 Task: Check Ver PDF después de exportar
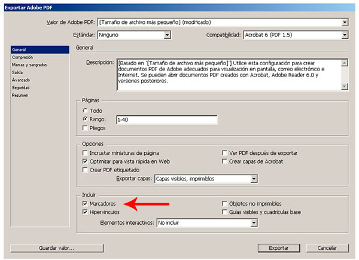coord(224,153)
